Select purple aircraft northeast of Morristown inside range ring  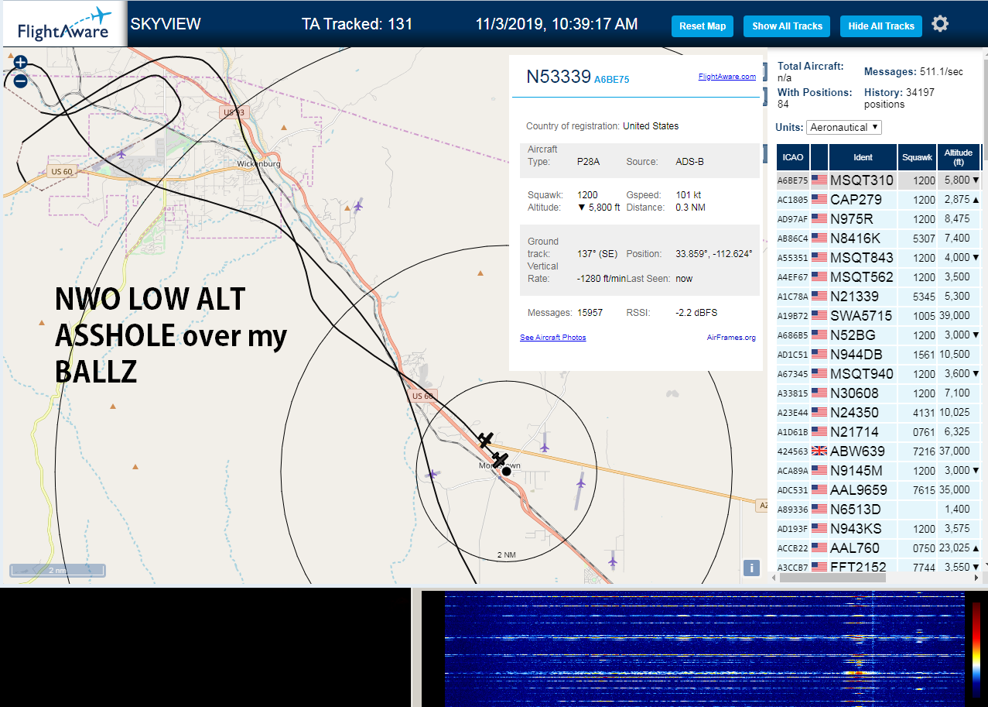click(545, 446)
